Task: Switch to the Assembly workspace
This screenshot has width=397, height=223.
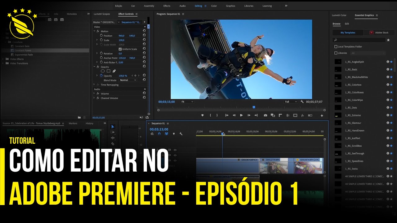Action: (x=149, y=6)
